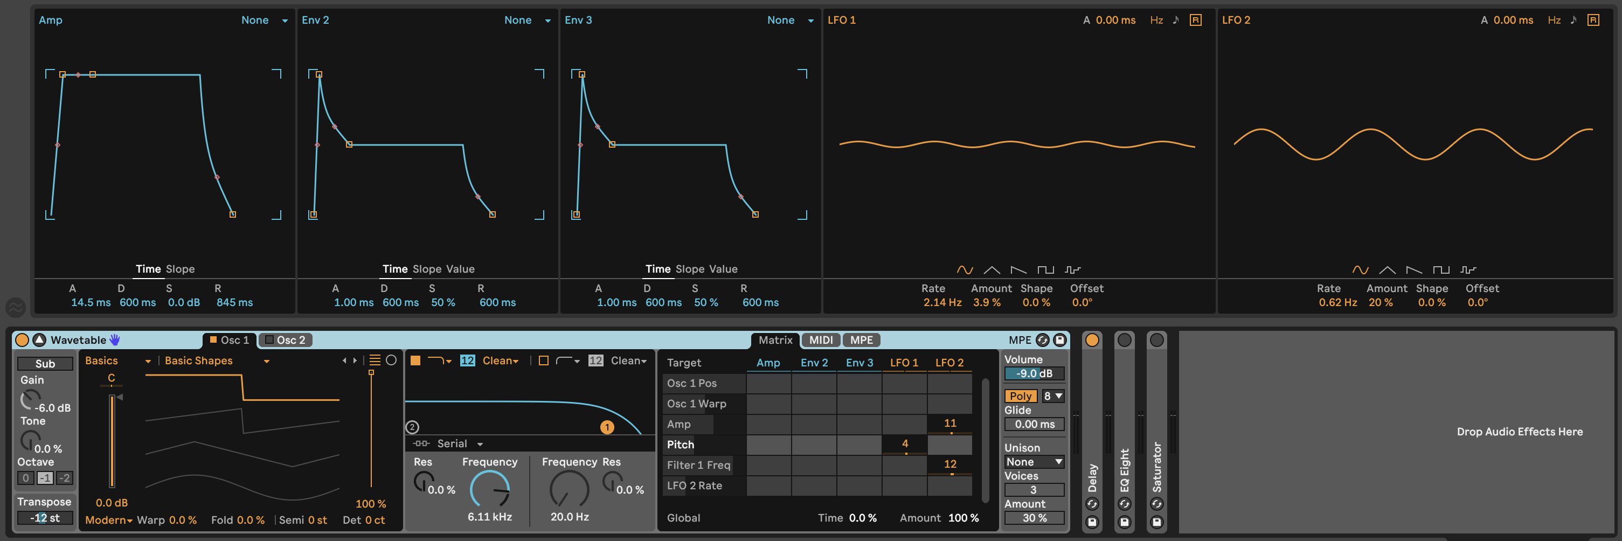Go to previous wavetable arrow
The height and width of the screenshot is (541, 1622).
click(344, 361)
